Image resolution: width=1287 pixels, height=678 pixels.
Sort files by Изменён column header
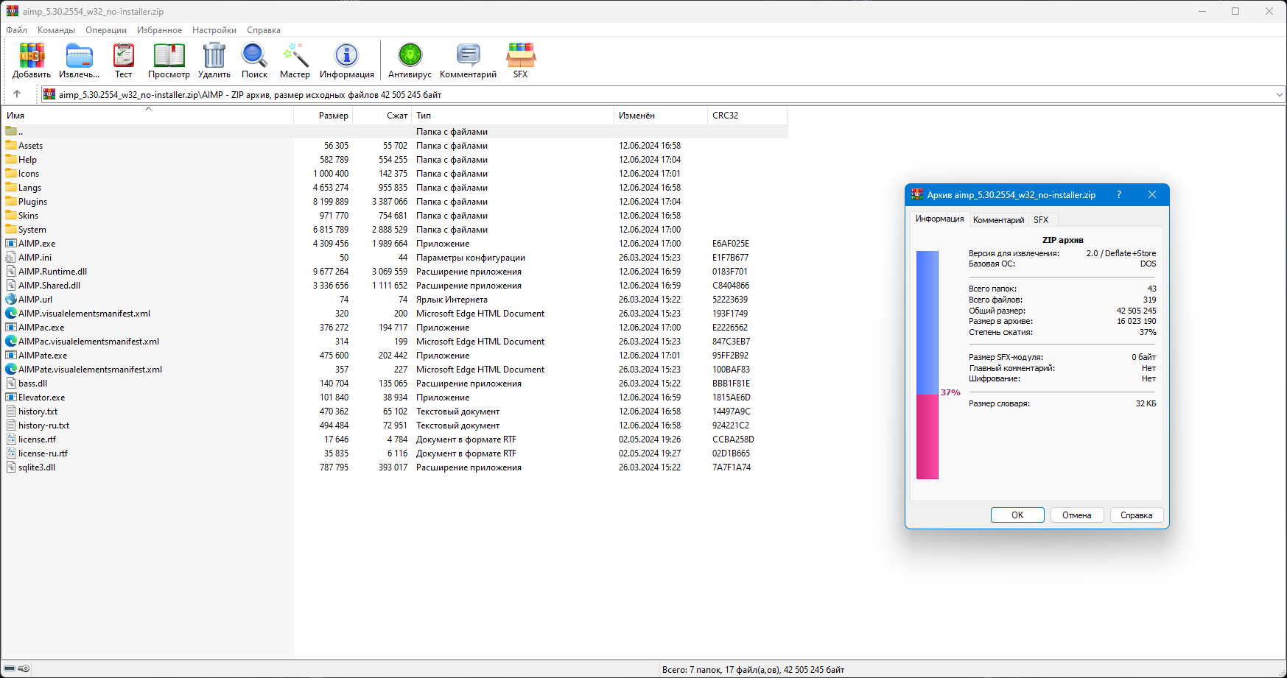pyautogui.click(x=660, y=116)
